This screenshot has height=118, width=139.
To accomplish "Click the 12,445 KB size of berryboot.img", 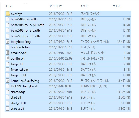I will (x=123, y=42).
